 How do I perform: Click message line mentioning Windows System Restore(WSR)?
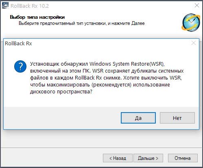[97, 64]
